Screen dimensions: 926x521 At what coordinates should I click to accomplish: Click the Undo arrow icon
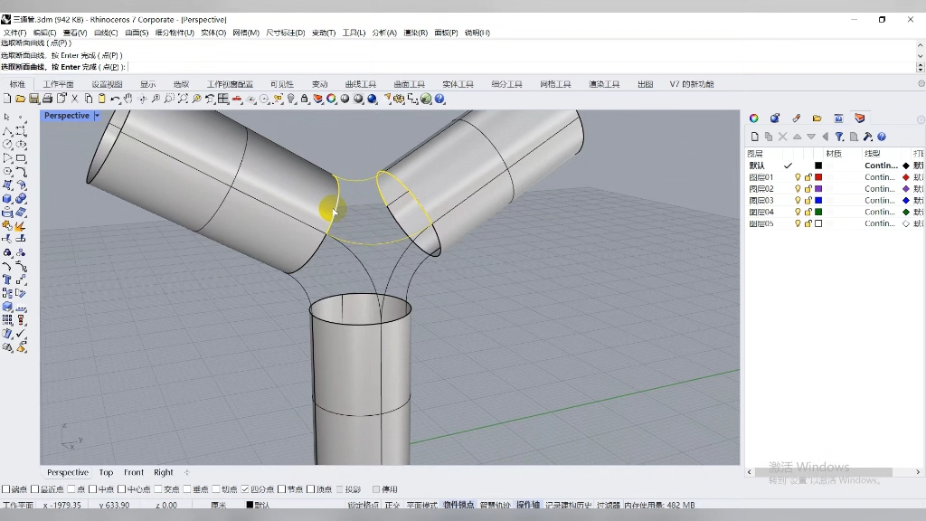(x=115, y=99)
